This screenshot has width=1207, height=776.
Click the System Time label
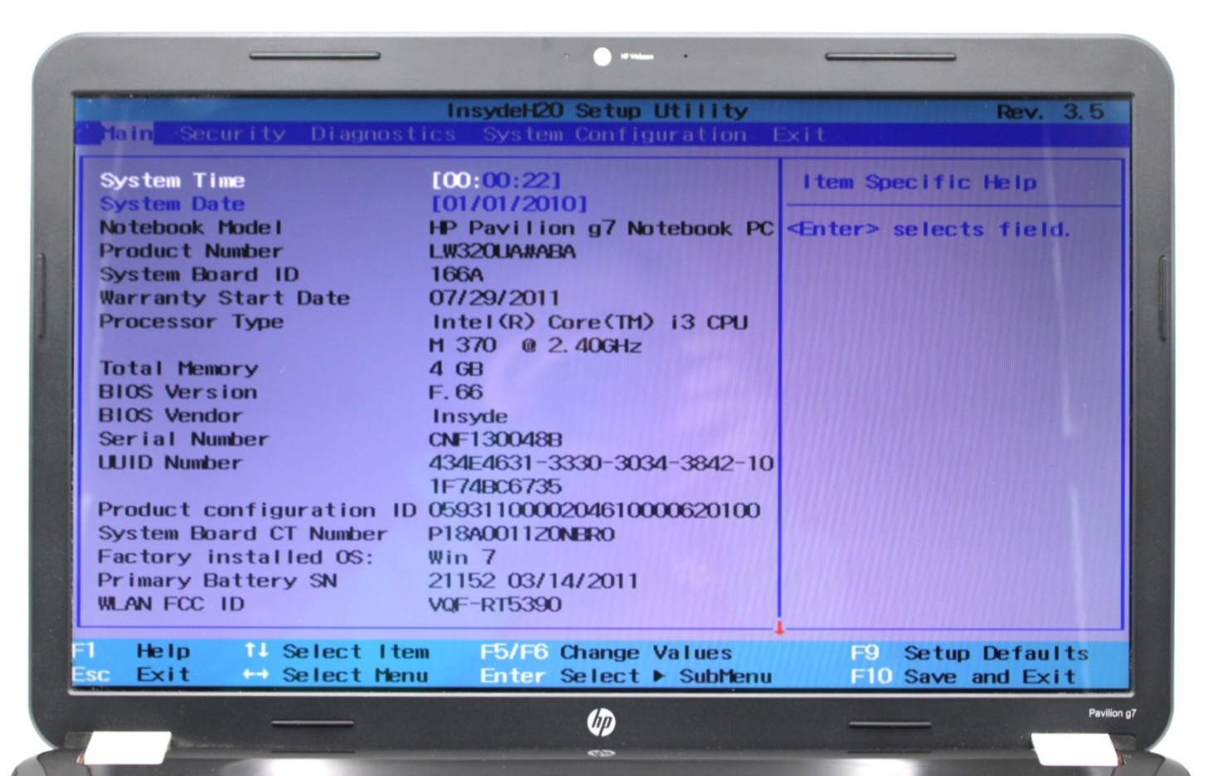pos(172,180)
